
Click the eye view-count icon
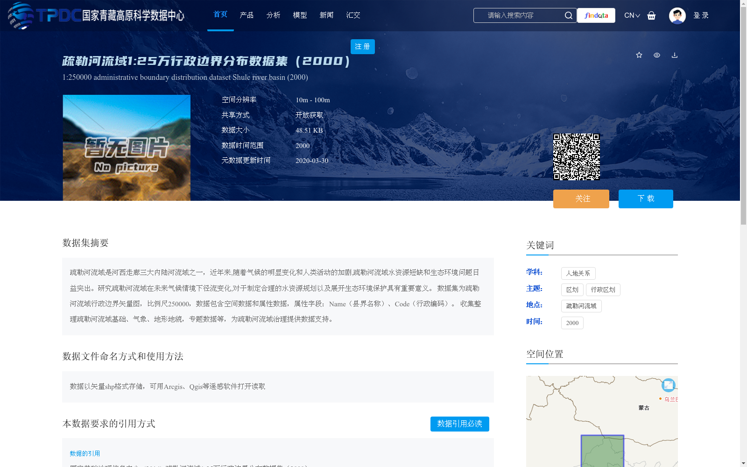click(x=657, y=55)
